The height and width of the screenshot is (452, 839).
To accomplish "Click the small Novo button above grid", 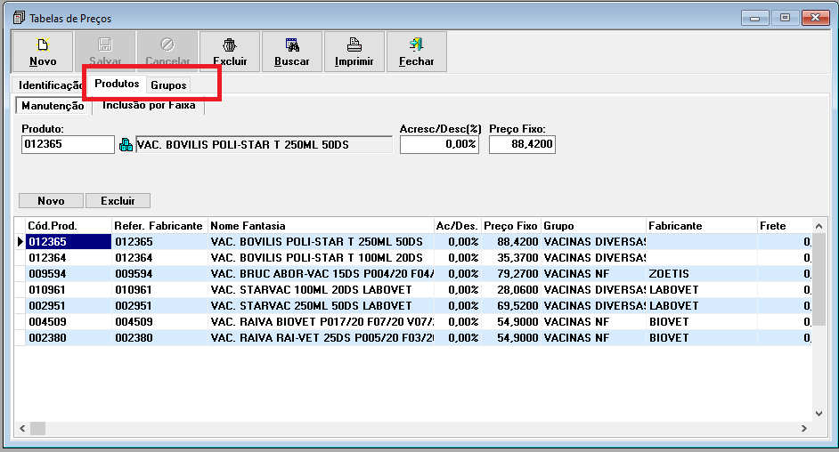I will click(51, 201).
